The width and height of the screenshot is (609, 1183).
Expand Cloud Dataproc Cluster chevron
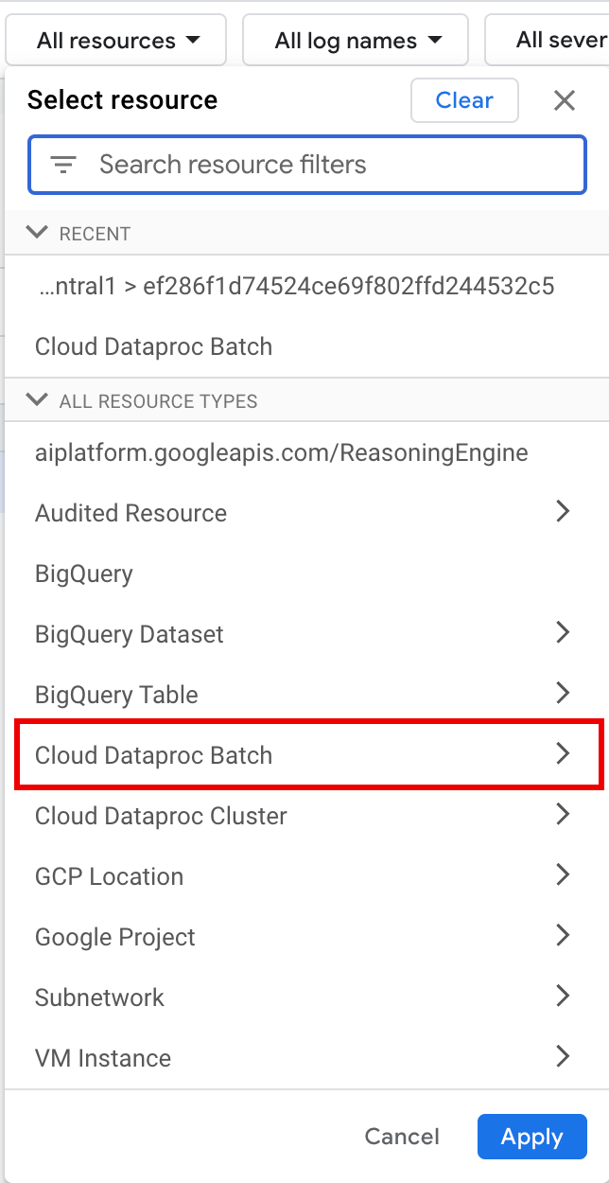click(563, 815)
